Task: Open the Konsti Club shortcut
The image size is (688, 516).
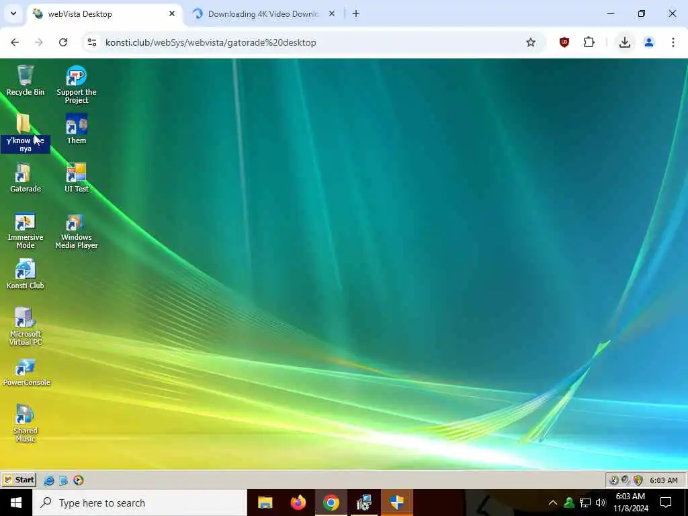Action: pyautogui.click(x=25, y=274)
